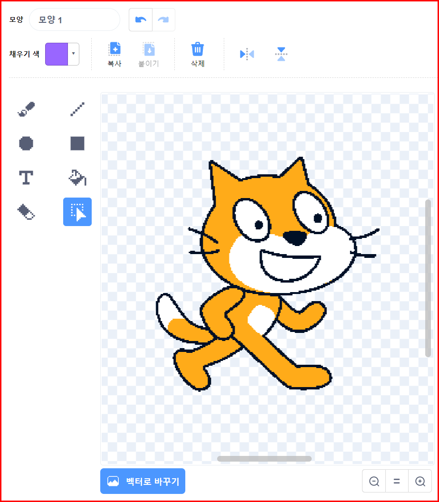Pick the Fill bucket tool
The width and height of the screenshot is (439, 502).
click(77, 178)
